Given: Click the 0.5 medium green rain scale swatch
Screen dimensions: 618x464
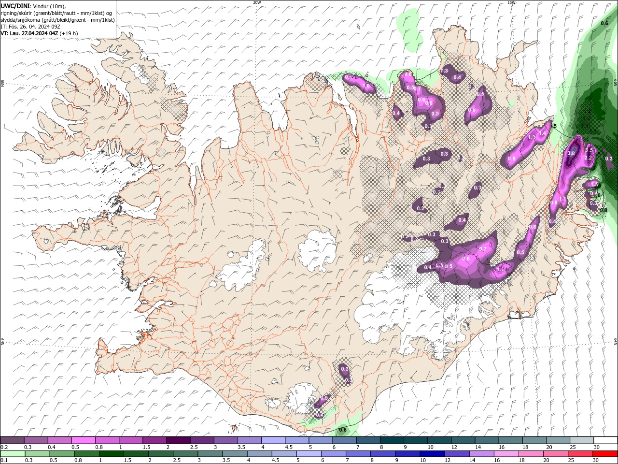Looking at the screenshot, I should pos(62,454).
